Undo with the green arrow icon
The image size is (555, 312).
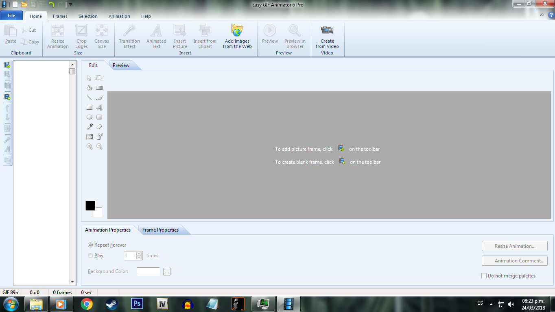point(51,4)
